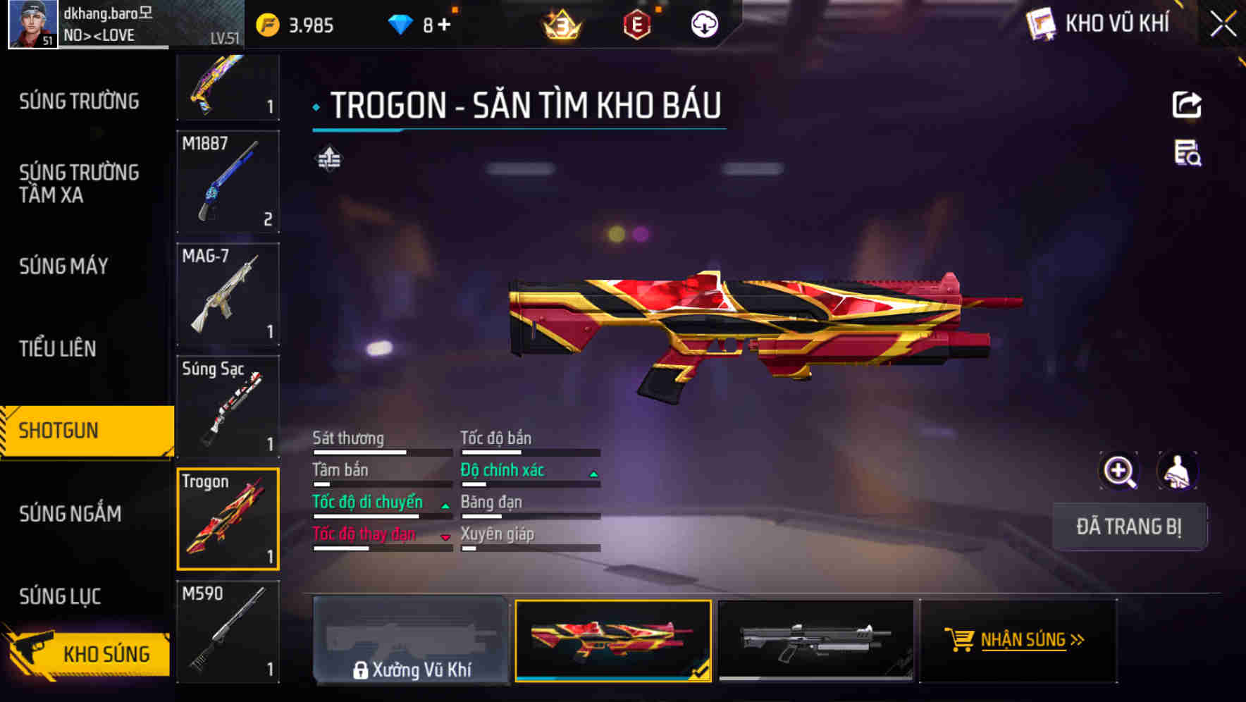Open the cloud download icon
Image resolution: width=1246 pixels, height=702 pixels.
[x=704, y=25]
